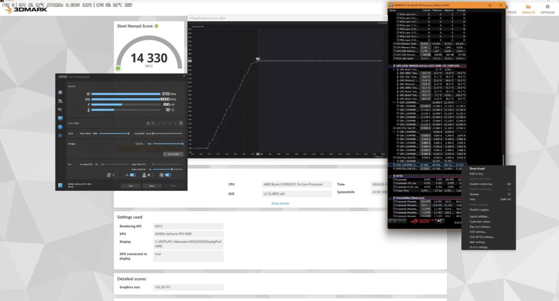Choose Add to tray in context menu
This screenshot has height=301, width=559.
click(x=489, y=174)
